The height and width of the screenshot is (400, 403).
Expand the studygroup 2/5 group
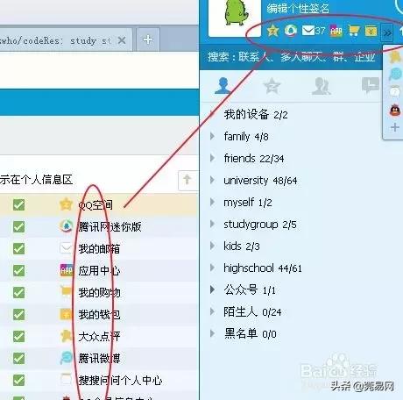(212, 224)
